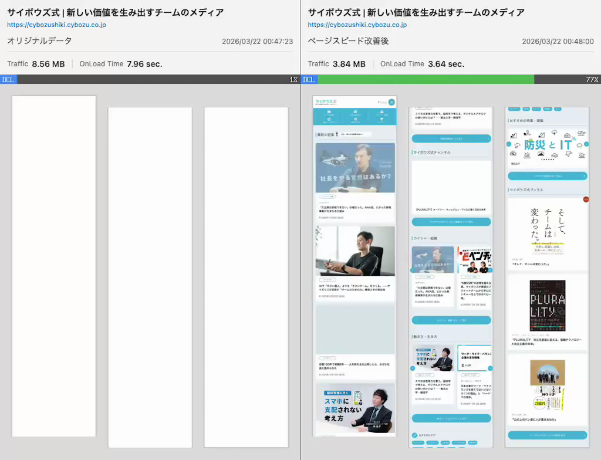Click the next arrow on the 防災とIT carousel

pos(586,144)
